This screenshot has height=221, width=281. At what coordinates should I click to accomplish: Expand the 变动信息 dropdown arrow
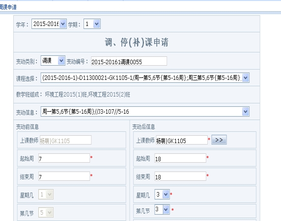point(245,112)
